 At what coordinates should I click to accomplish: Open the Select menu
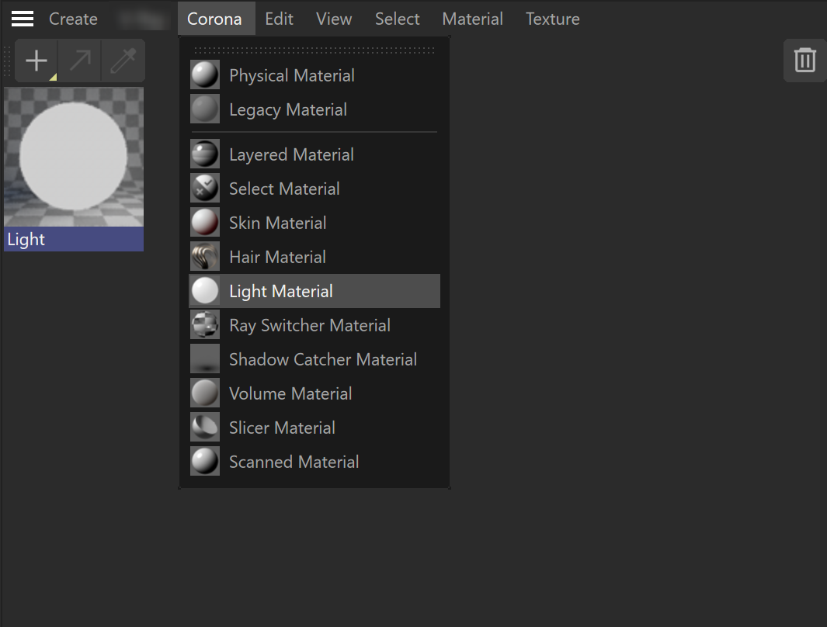point(397,19)
